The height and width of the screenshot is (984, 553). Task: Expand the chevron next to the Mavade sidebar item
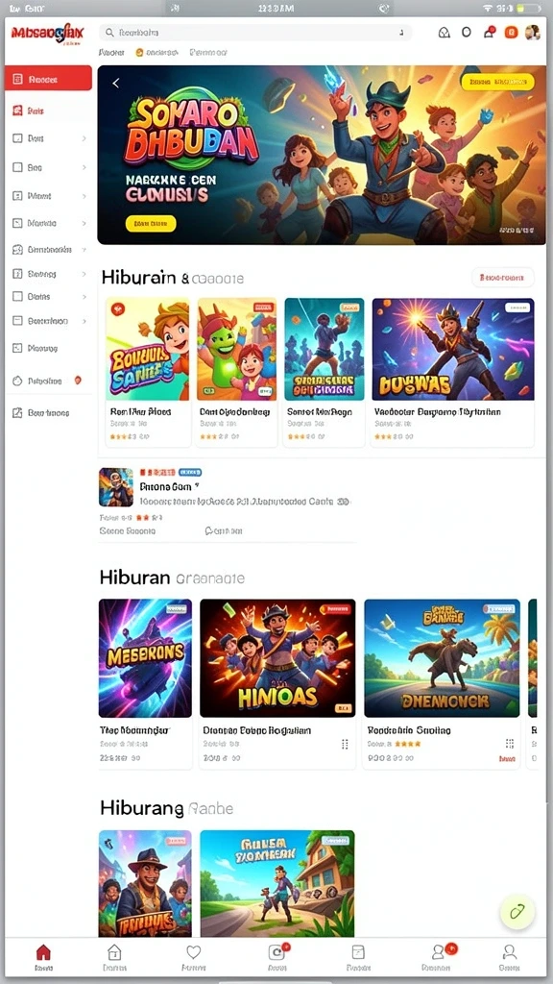click(84, 223)
